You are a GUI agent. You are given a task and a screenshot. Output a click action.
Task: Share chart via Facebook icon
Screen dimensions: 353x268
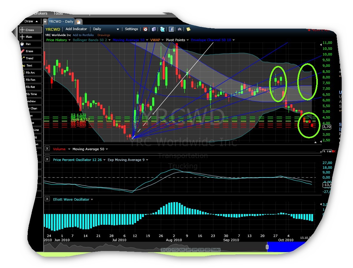coord(171,29)
